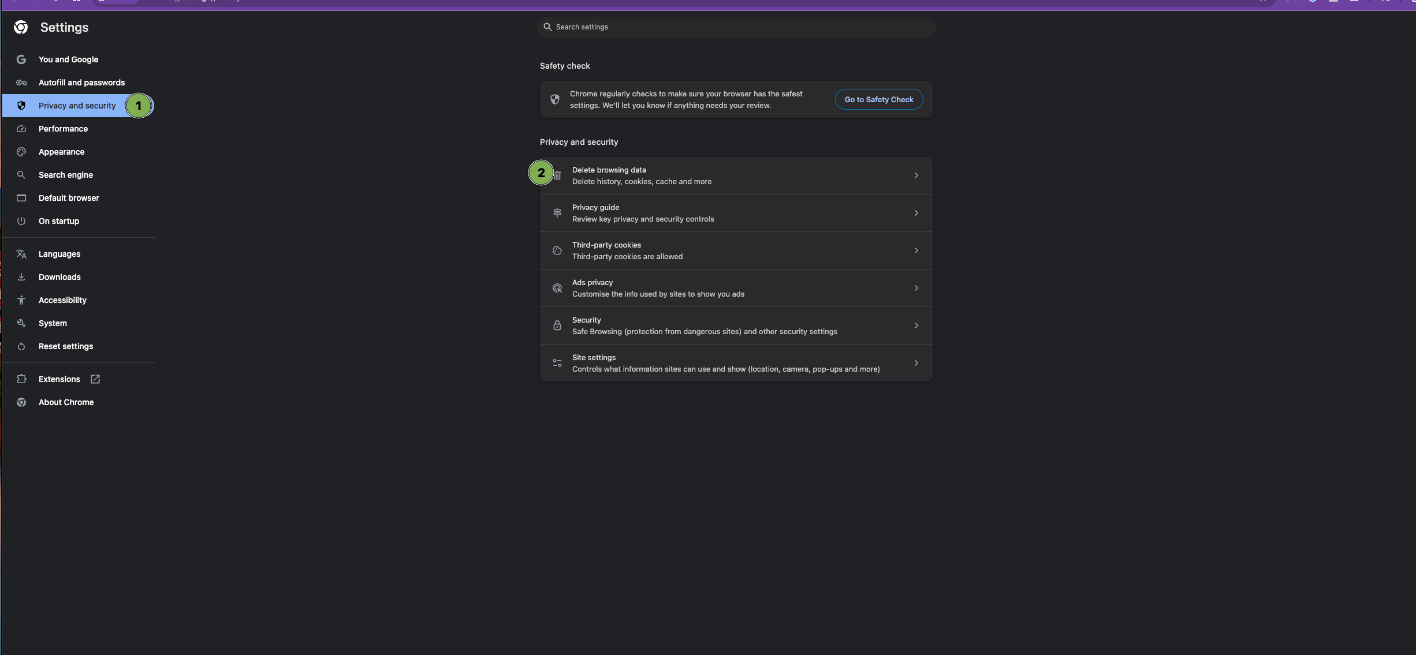Click the external link icon beside Extensions
This screenshot has height=655, width=1416.
tap(95, 379)
